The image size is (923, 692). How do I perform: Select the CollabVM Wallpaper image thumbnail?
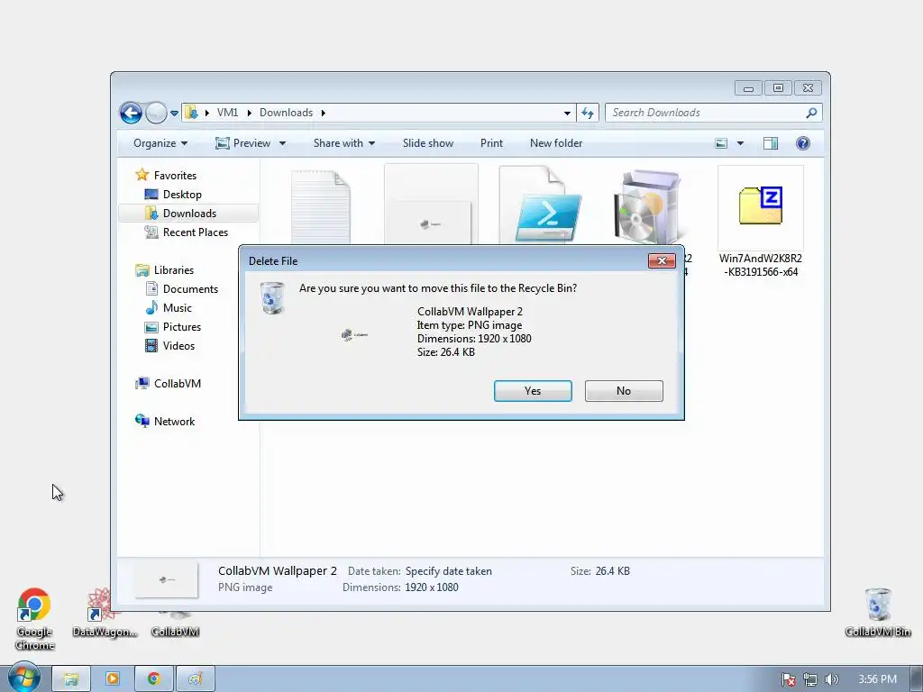(x=431, y=205)
